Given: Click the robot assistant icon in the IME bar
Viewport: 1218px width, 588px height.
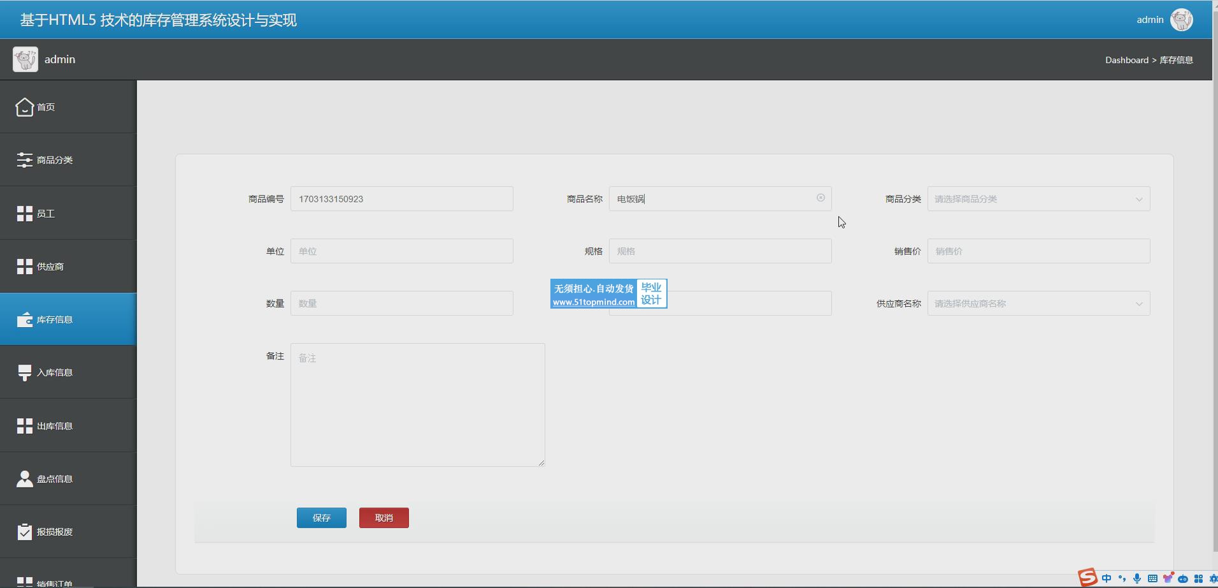Looking at the screenshot, I should tap(1183, 578).
